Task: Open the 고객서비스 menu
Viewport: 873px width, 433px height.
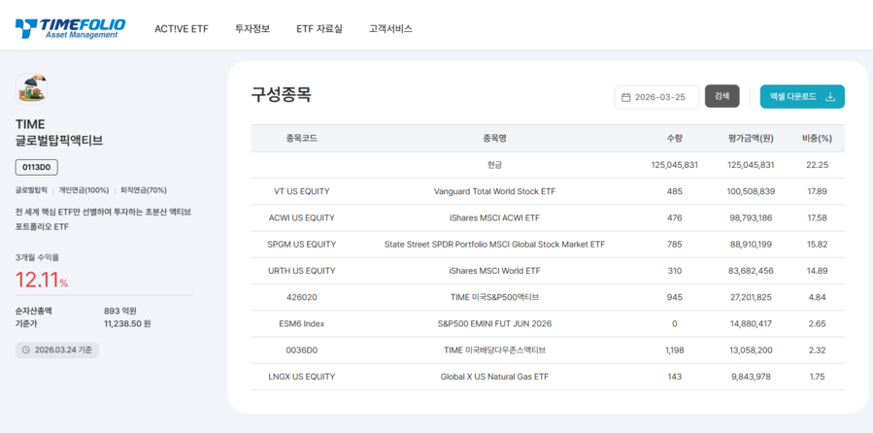Action: [390, 29]
